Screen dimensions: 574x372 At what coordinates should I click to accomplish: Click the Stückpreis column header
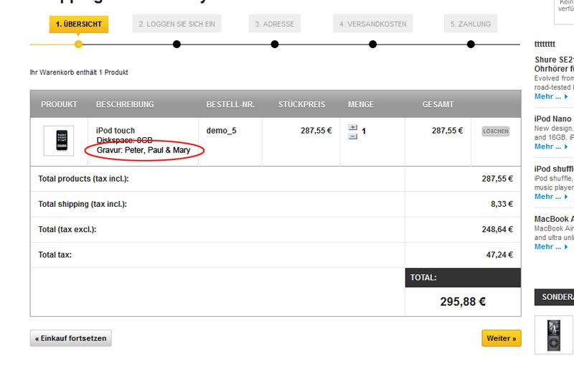[x=301, y=104]
